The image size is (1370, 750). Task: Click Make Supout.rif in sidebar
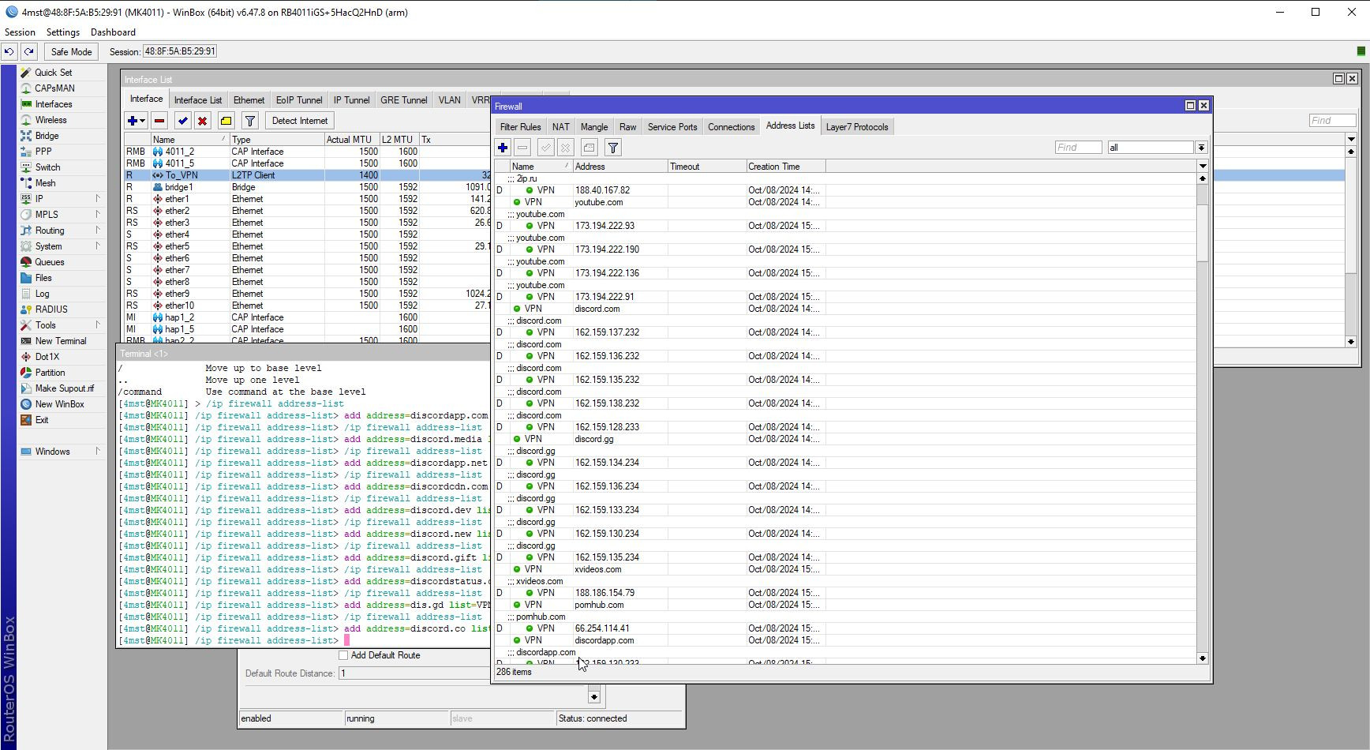coord(64,388)
